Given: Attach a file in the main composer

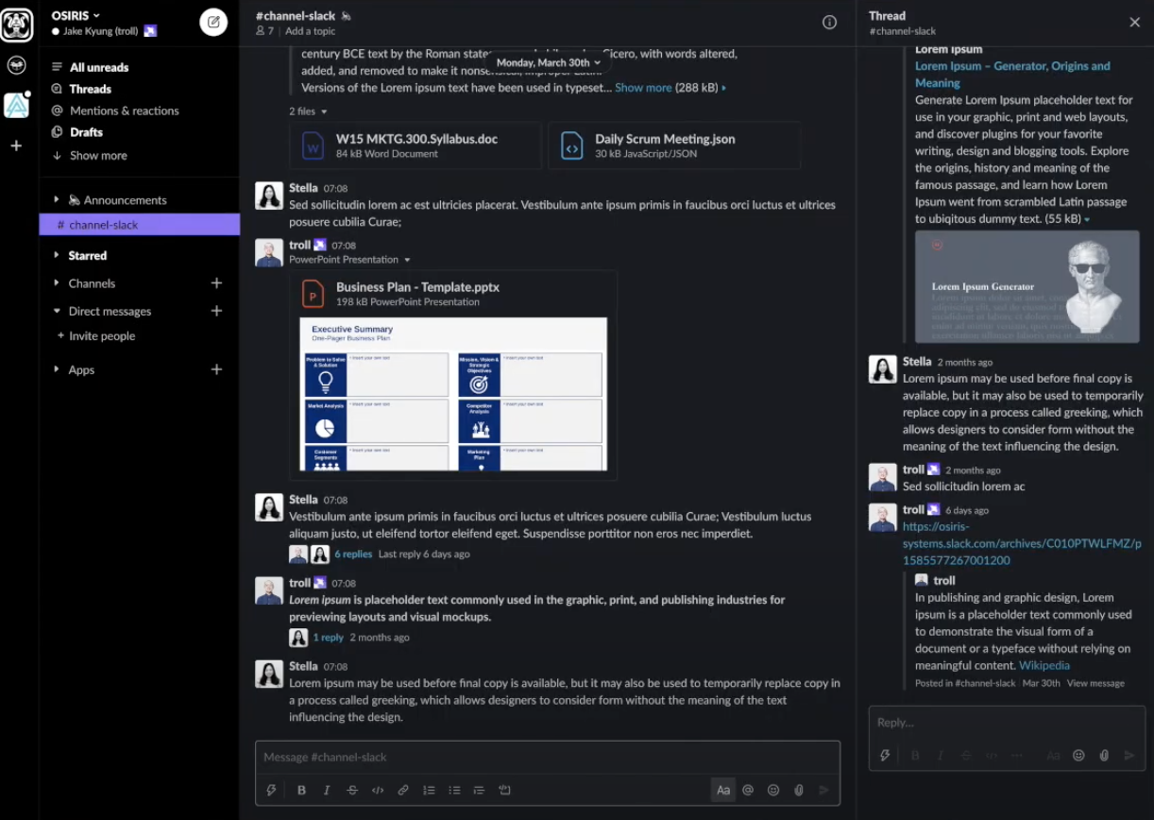Looking at the screenshot, I should point(799,791).
